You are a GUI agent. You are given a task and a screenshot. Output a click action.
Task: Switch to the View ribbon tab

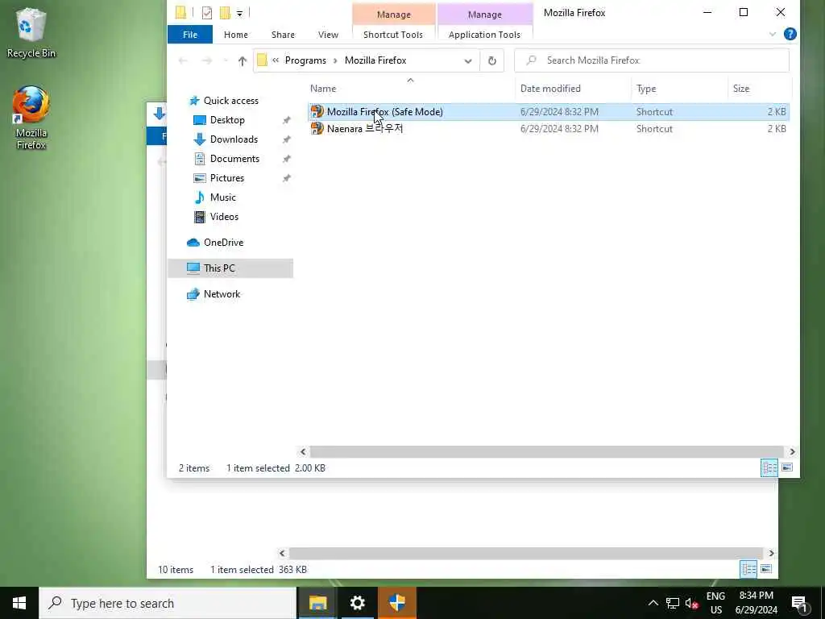click(x=329, y=35)
